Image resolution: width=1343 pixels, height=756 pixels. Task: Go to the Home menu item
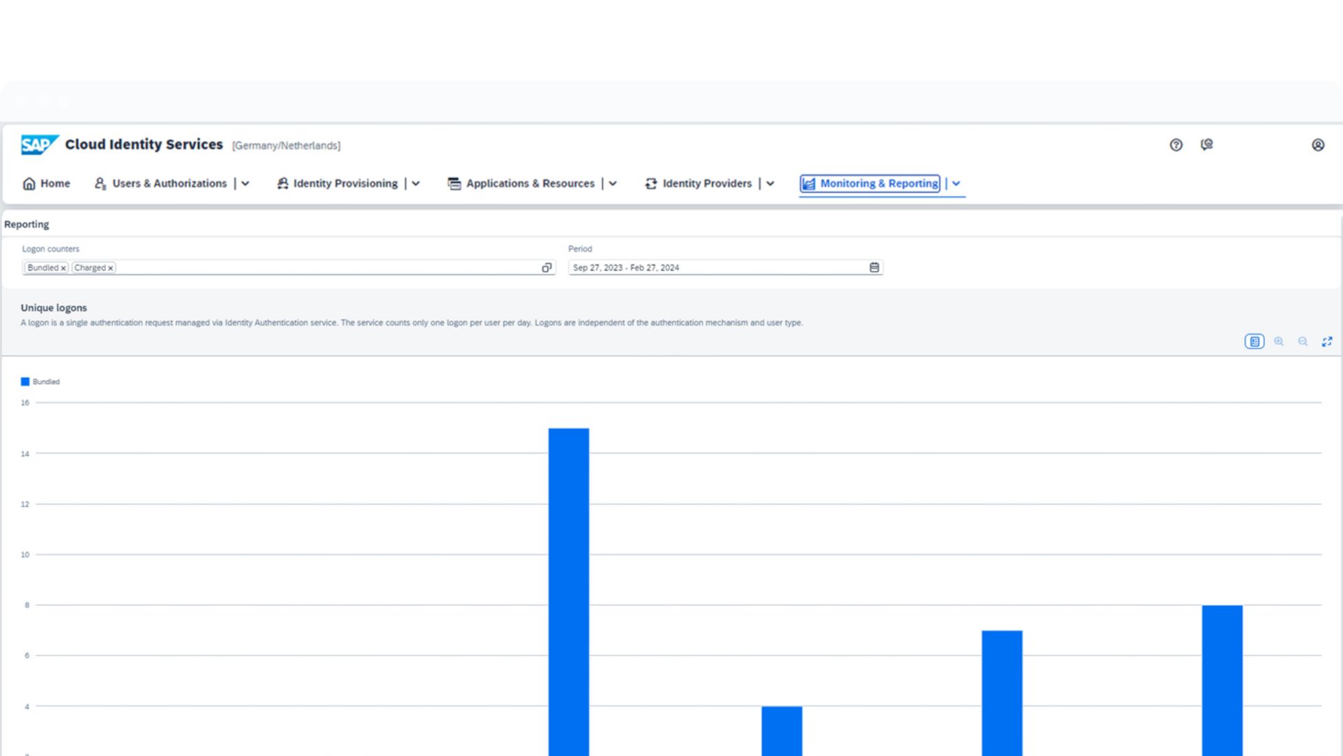point(47,184)
